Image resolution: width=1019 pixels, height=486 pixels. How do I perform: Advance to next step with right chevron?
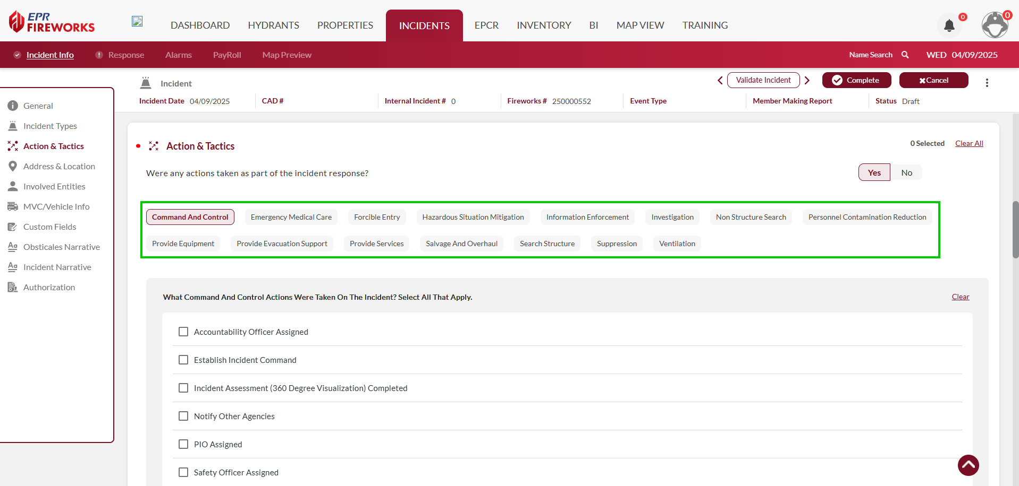[807, 80]
